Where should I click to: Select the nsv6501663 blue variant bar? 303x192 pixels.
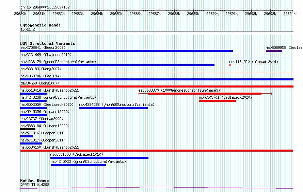pyautogui.click(x=99, y=158)
